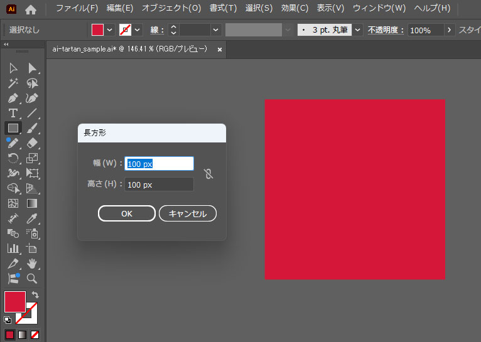Screen dimensions: 481x342
Task: Open the ウィンドウ(W) menu
Action: tap(379, 8)
